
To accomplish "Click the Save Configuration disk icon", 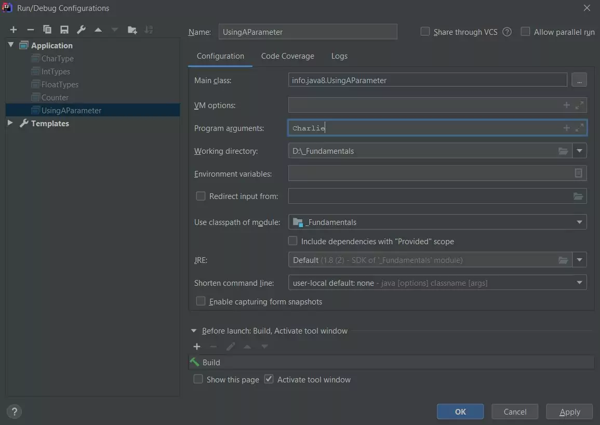I will [64, 30].
